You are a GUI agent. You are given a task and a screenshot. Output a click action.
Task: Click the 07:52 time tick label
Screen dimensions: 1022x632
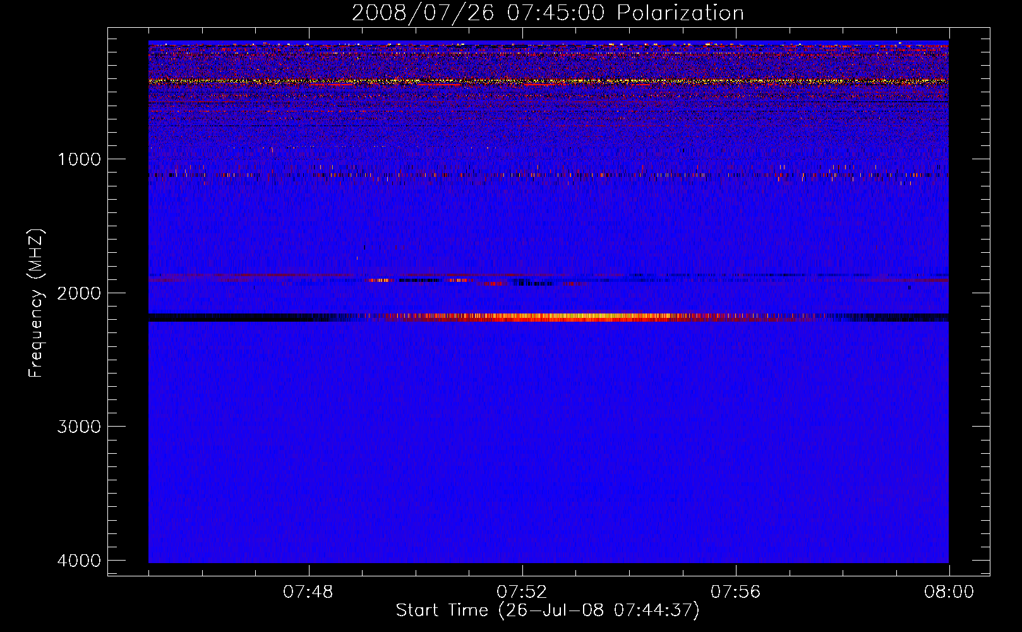click(522, 592)
